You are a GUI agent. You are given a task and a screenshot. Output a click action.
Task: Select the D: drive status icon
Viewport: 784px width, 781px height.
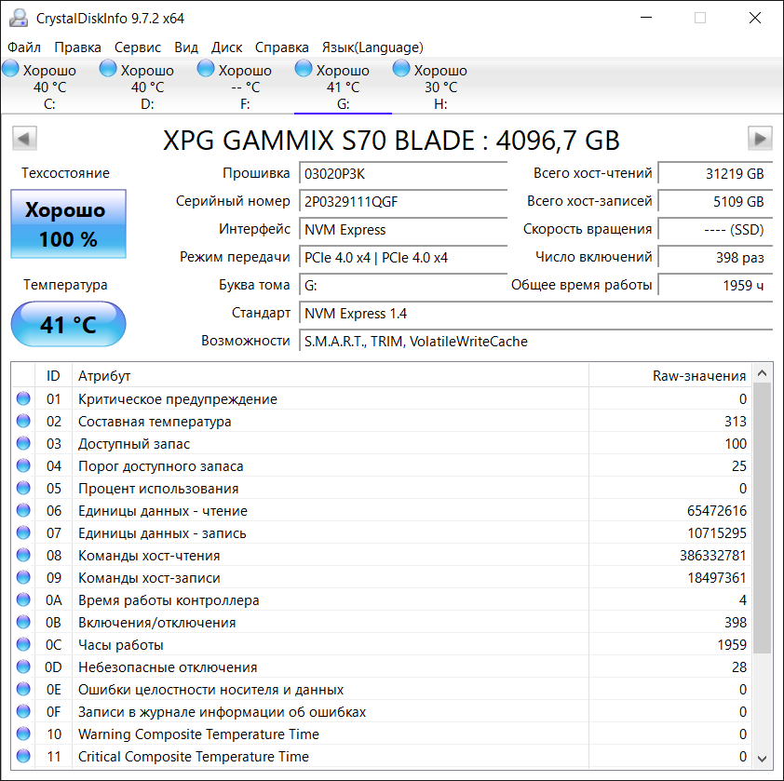(108, 69)
